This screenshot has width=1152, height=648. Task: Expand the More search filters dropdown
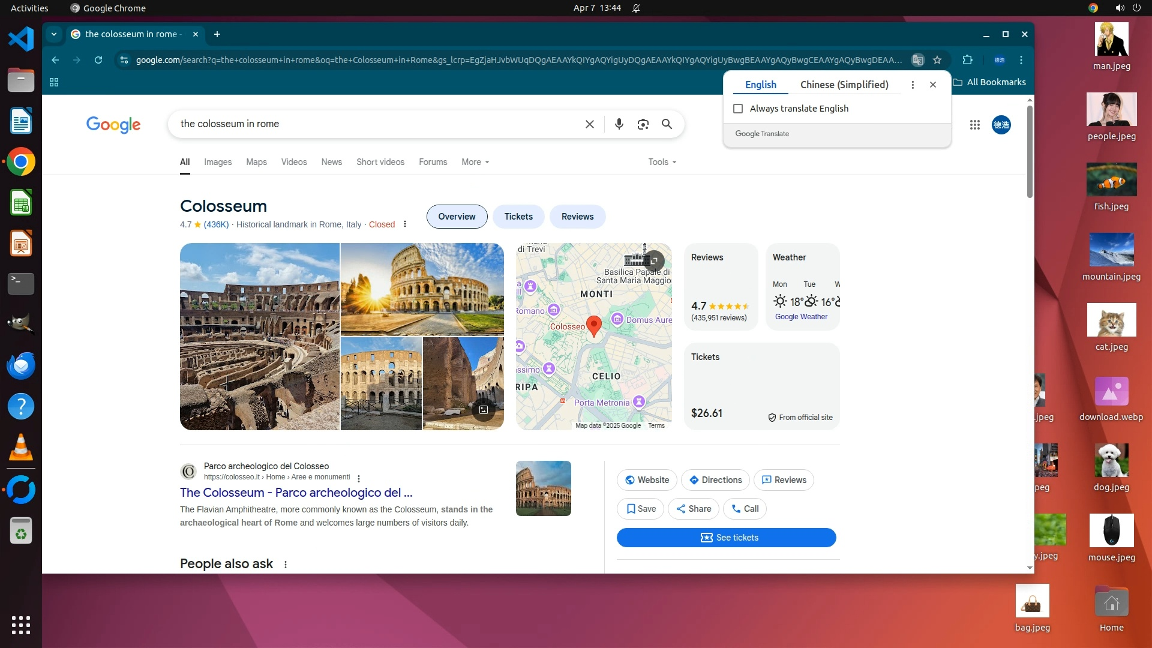[475, 162]
